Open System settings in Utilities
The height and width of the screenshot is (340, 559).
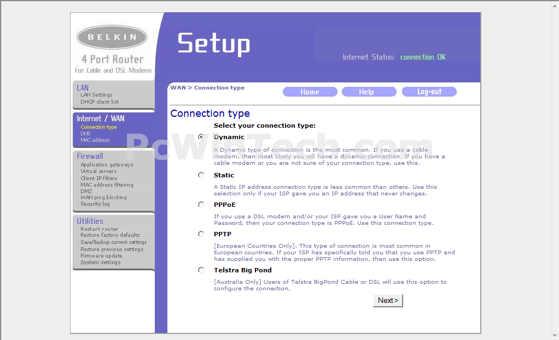pyautogui.click(x=101, y=263)
